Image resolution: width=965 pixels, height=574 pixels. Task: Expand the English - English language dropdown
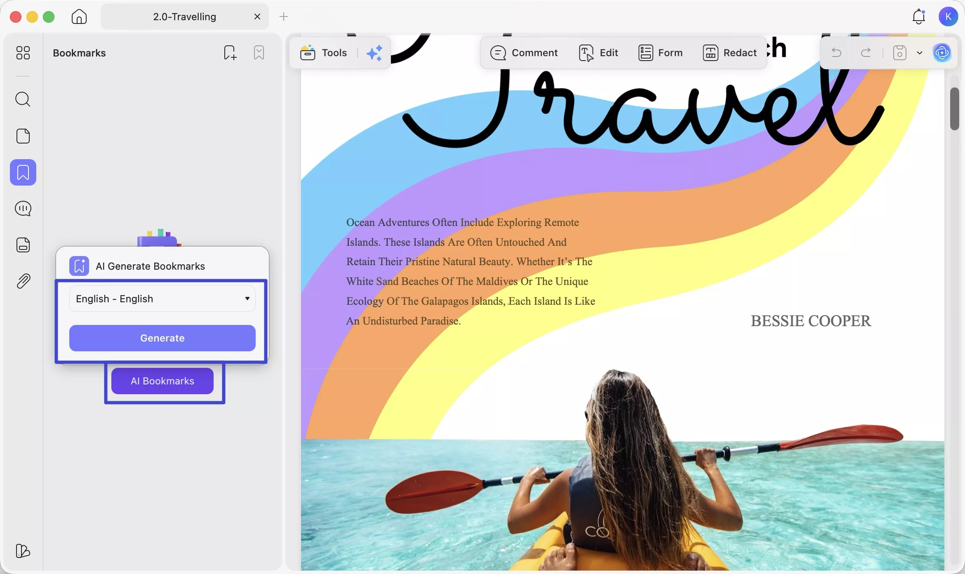pos(162,299)
